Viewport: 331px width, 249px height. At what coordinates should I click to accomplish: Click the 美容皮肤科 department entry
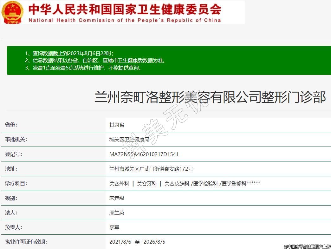[x=177, y=184]
